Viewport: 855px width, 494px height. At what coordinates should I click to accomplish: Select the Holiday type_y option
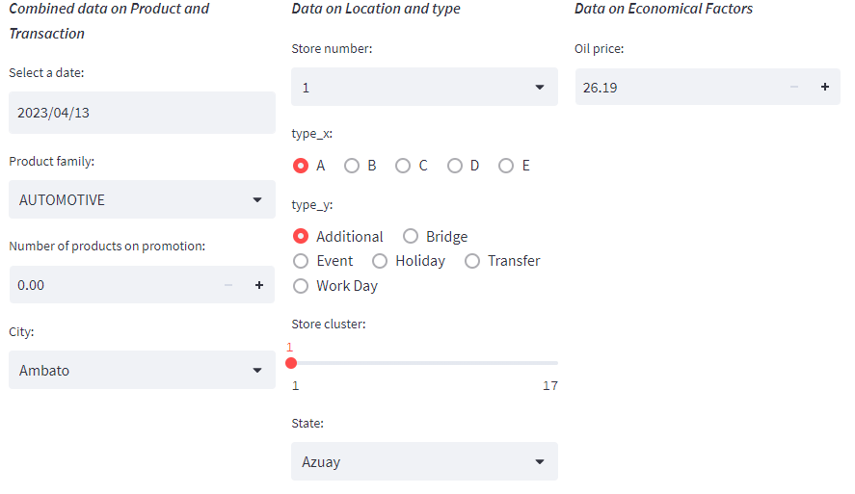click(x=380, y=261)
